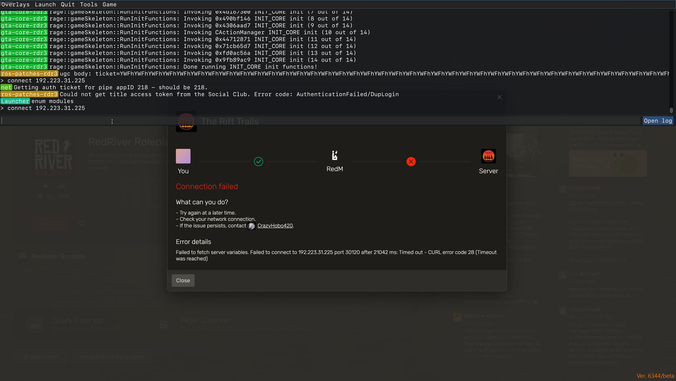Click the green checkmark status icon

258,161
